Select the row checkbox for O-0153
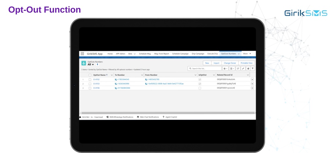 click(x=90, y=84)
